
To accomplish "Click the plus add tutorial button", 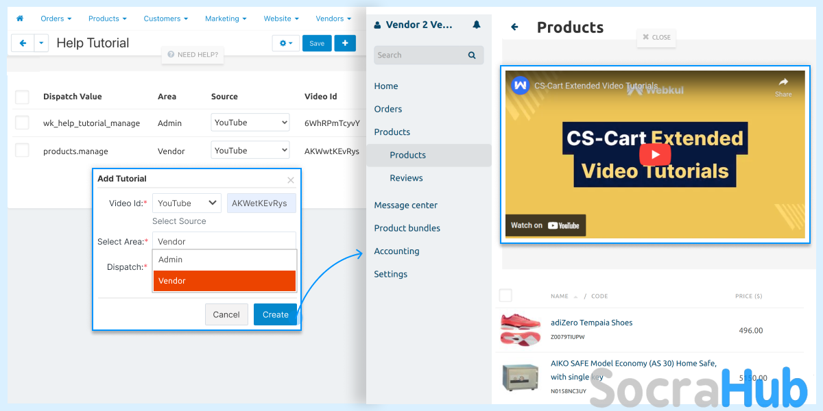I will 345,43.
